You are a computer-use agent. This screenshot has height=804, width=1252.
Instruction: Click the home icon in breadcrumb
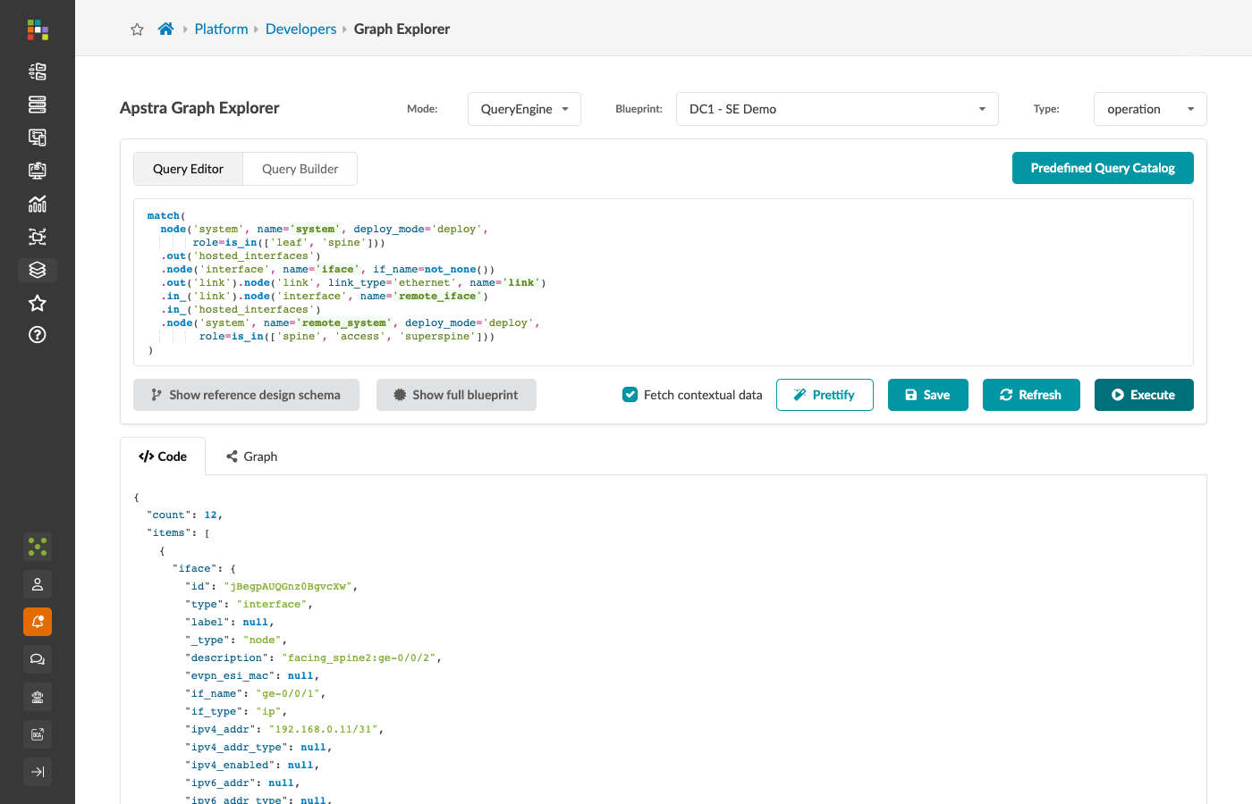[x=165, y=29]
